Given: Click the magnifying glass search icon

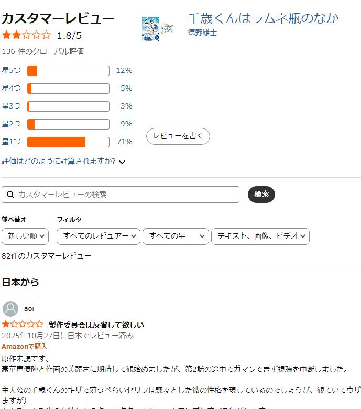Looking at the screenshot, I should (x=10, y=195).
